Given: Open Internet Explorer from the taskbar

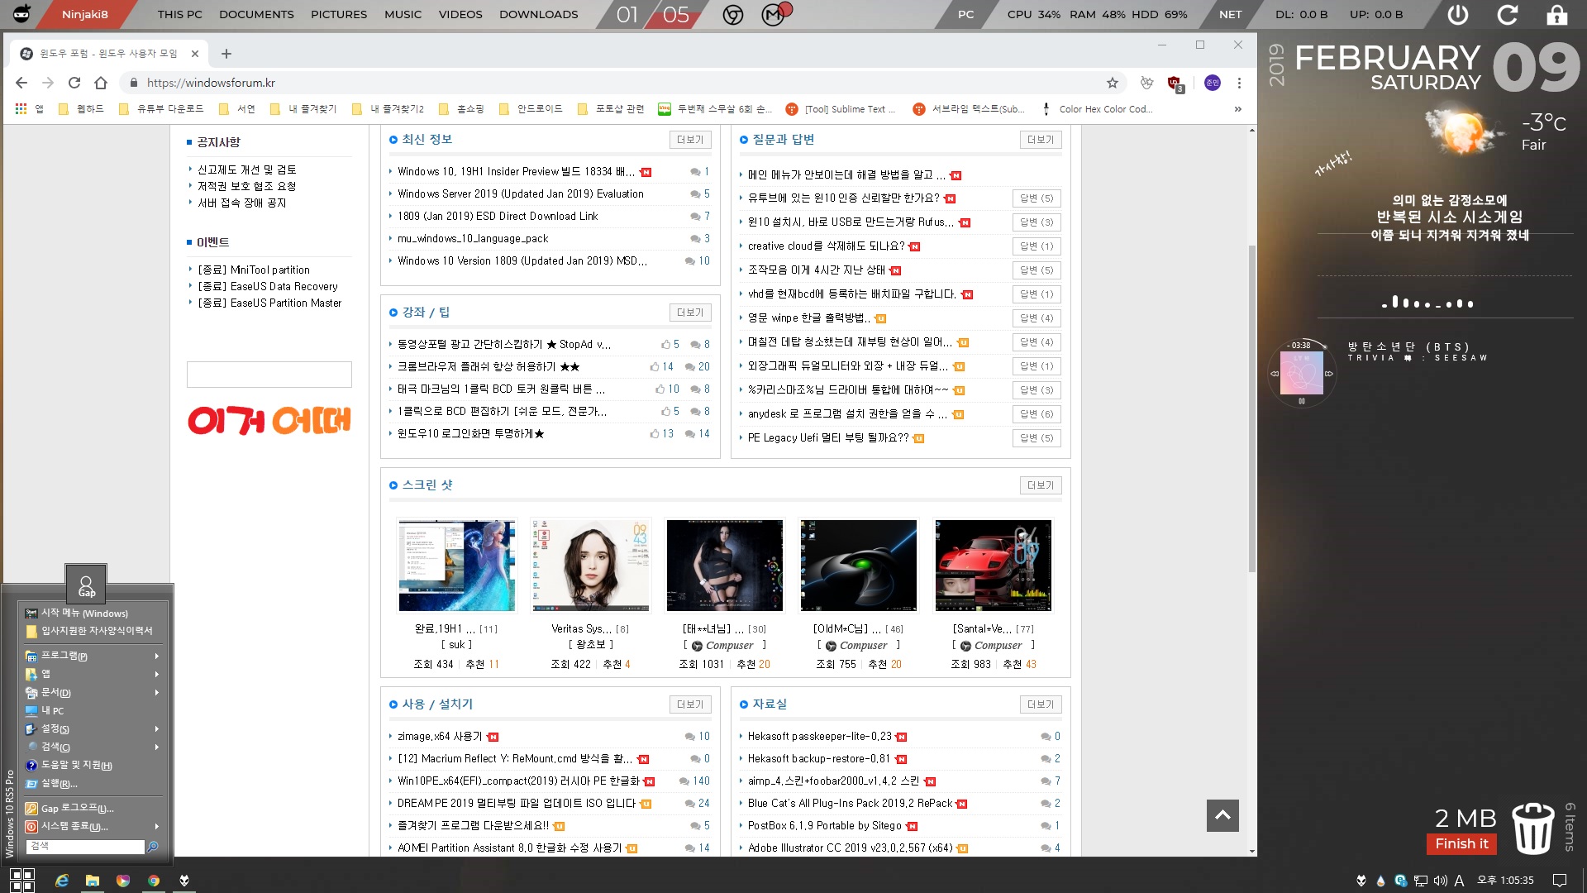Looking at the screenshot, I should (62, 881).
